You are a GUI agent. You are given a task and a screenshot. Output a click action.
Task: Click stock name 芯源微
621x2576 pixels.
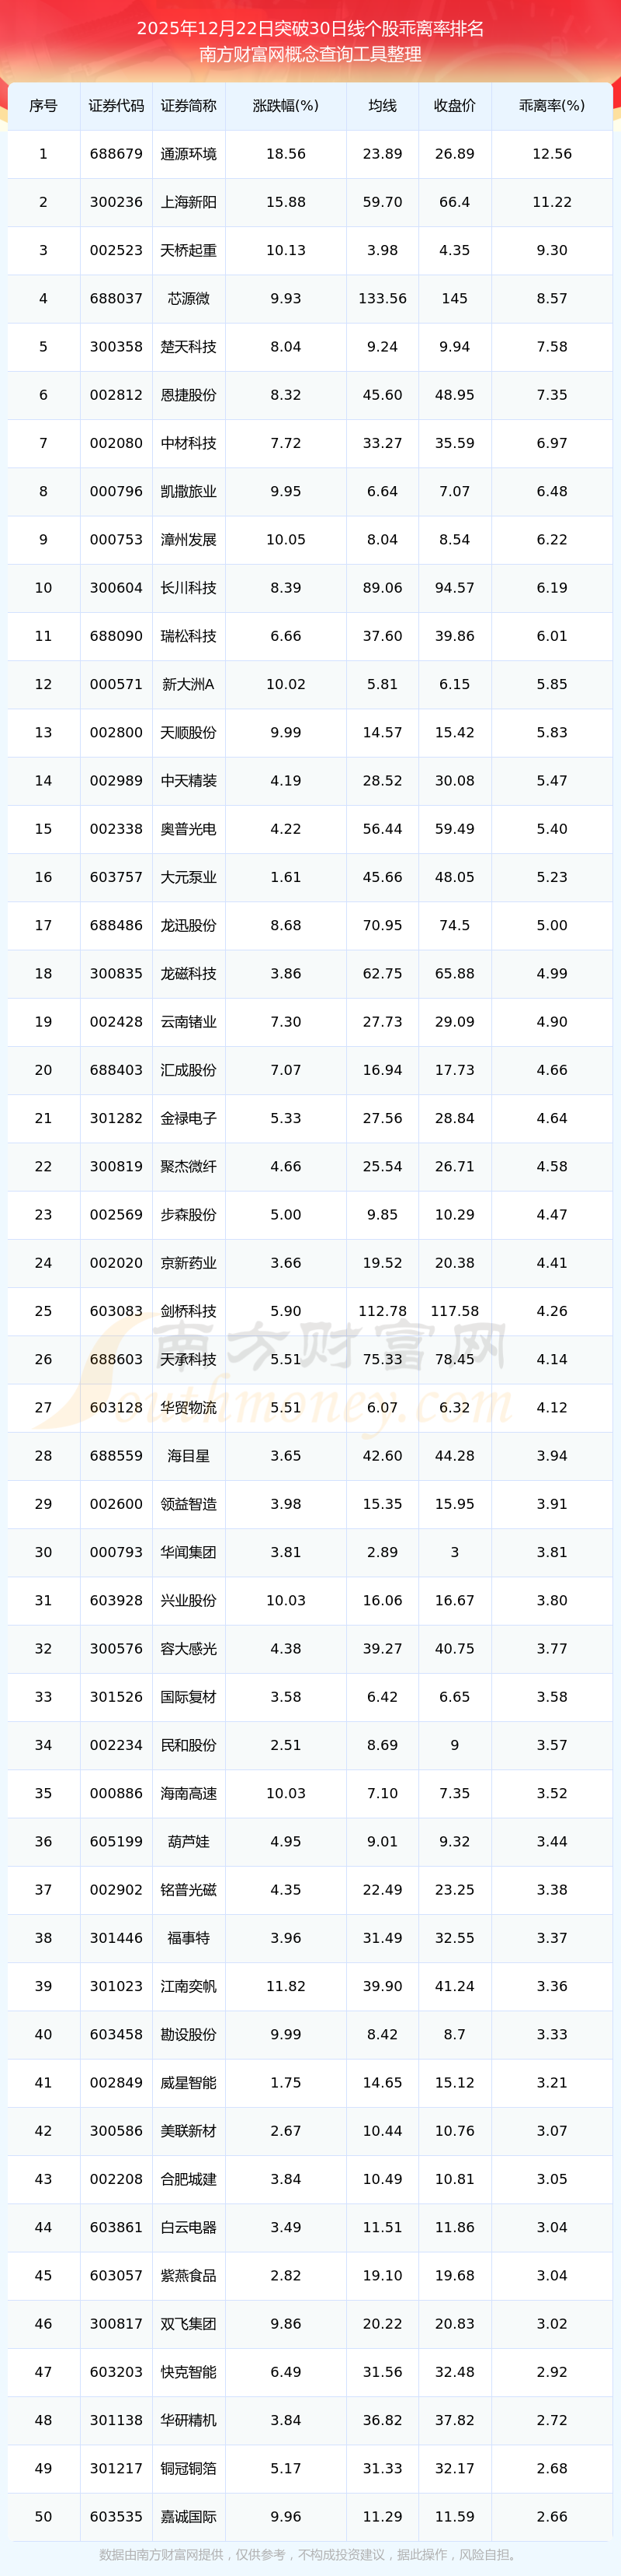pyautogui.click(x=189, y=298)
